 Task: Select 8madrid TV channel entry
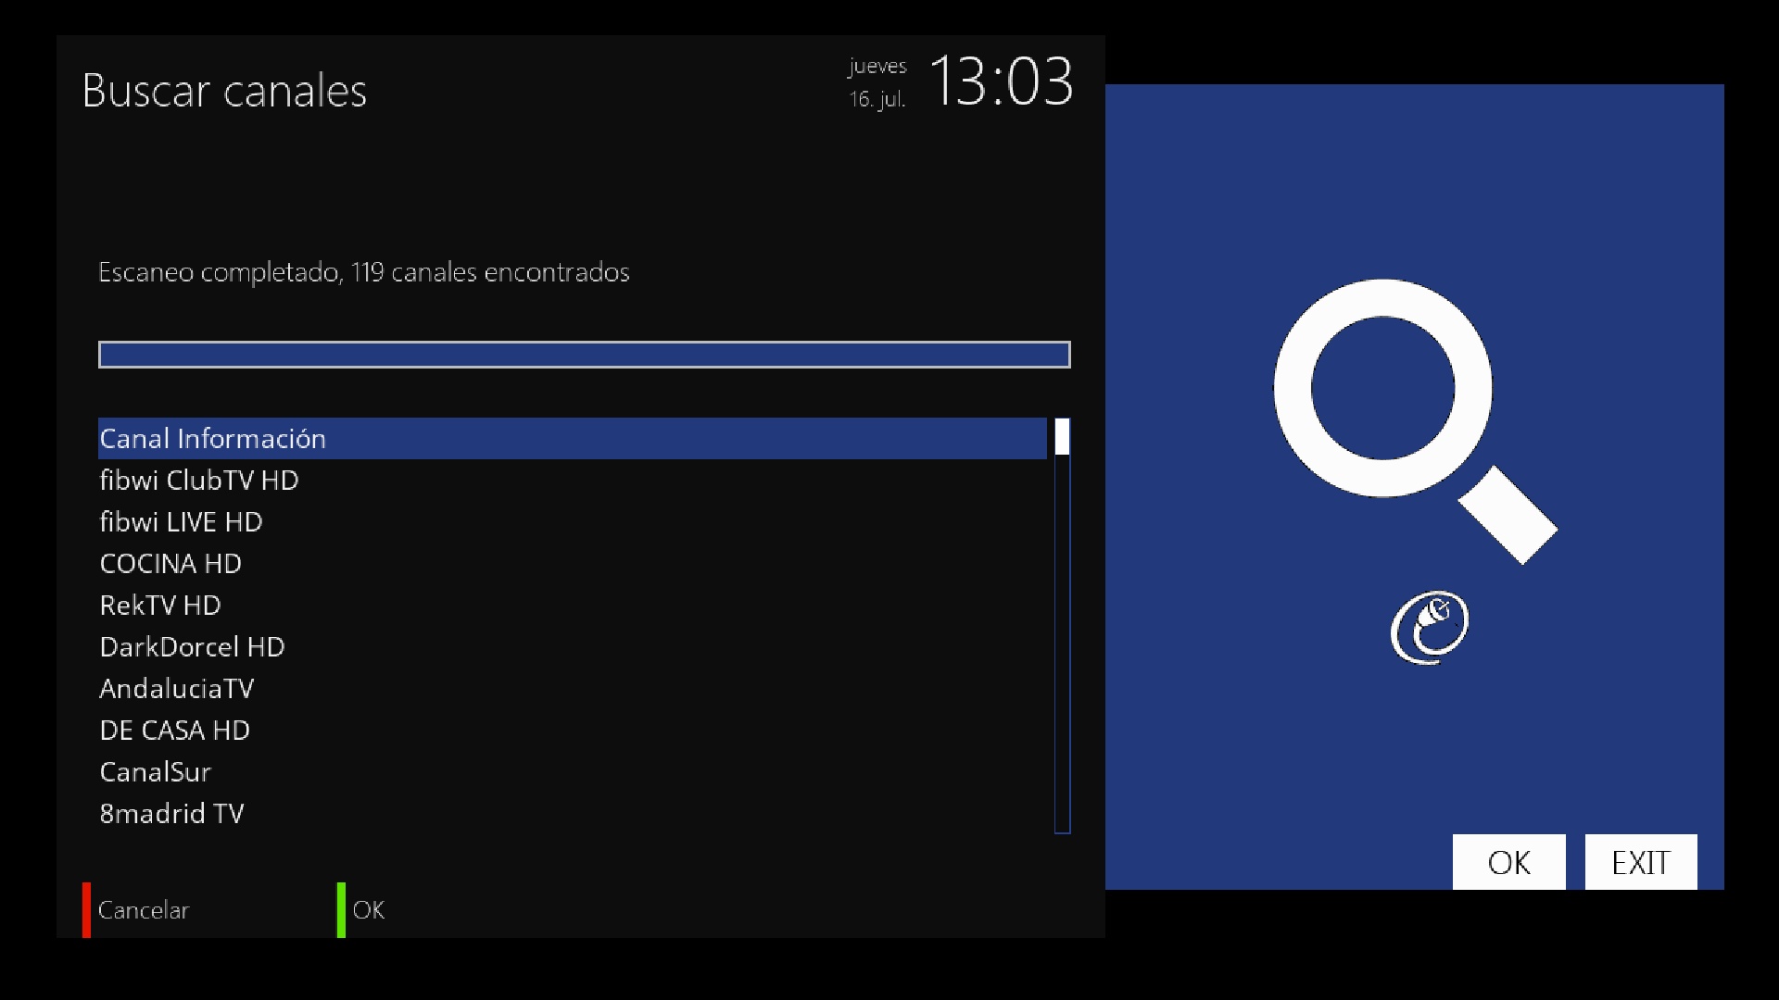(x=573, y=813)
